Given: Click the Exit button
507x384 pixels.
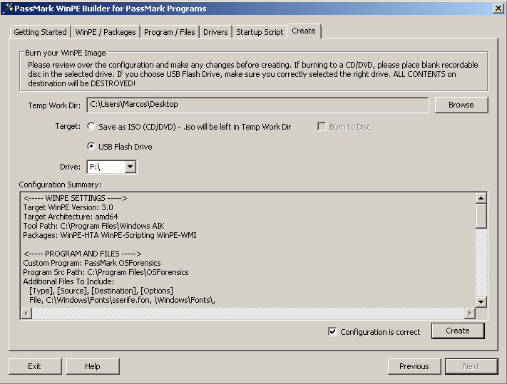Looking at the screenshot, I should 34,366.
